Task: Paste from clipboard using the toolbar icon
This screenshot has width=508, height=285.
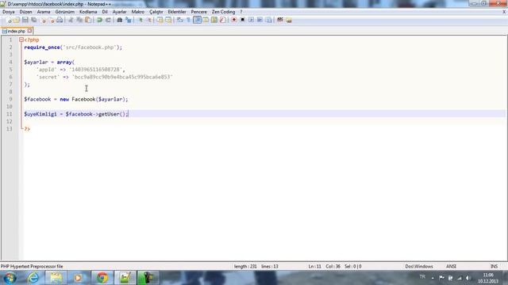Action: tap(88, 20)
